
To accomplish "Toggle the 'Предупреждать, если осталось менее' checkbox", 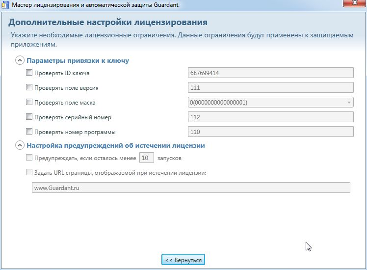I will click(29, 158).
